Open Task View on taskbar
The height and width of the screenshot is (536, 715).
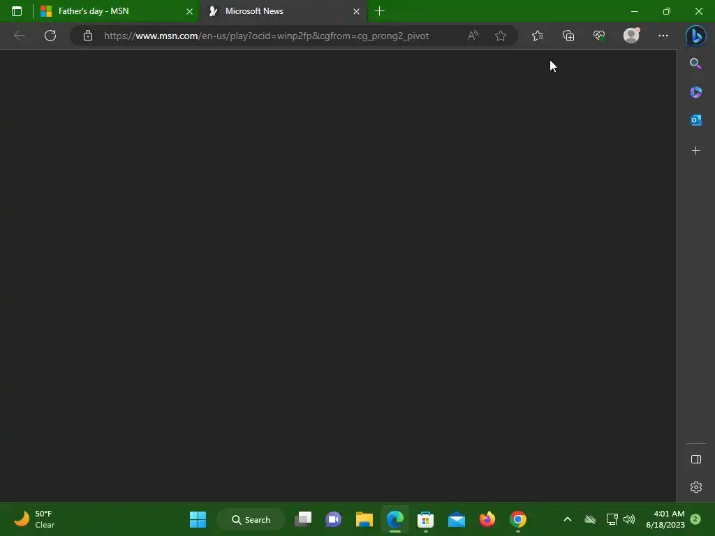(303, 519)
